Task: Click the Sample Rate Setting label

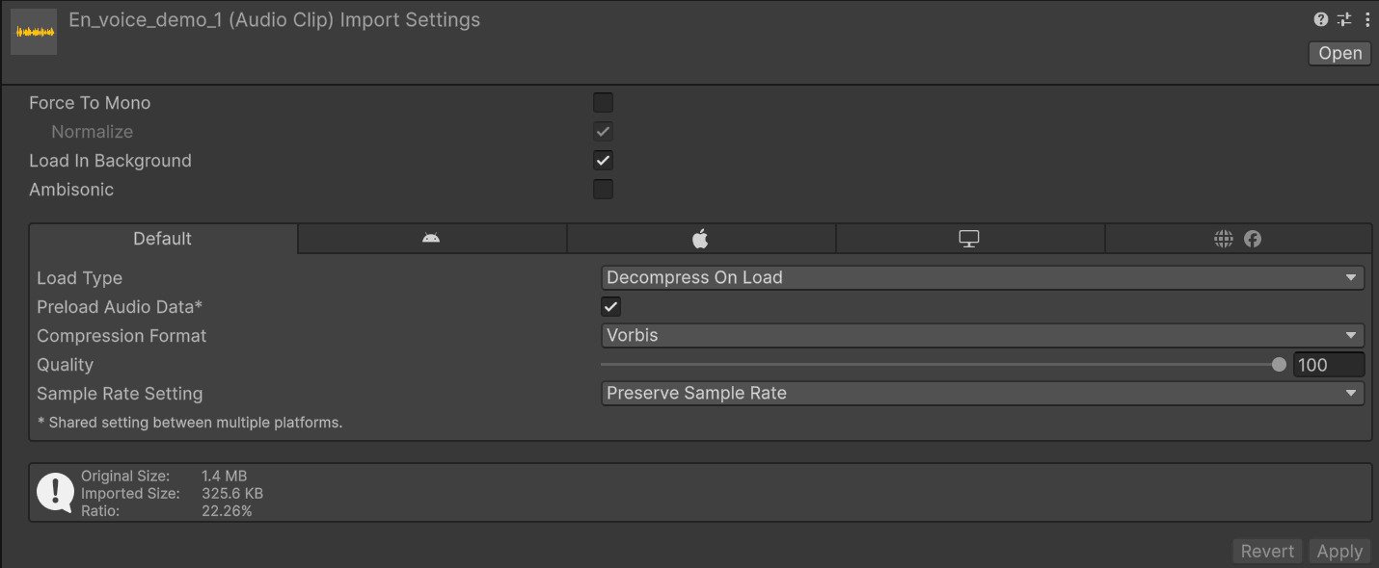Action: 120,394
